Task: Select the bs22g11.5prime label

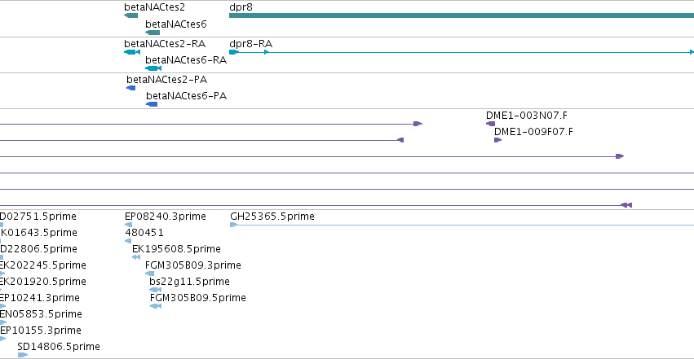Action: click(x=189, y=282)
